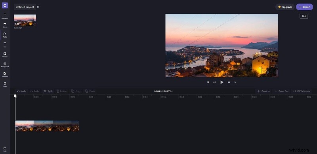Click the Zoom In button

point(264,91)
